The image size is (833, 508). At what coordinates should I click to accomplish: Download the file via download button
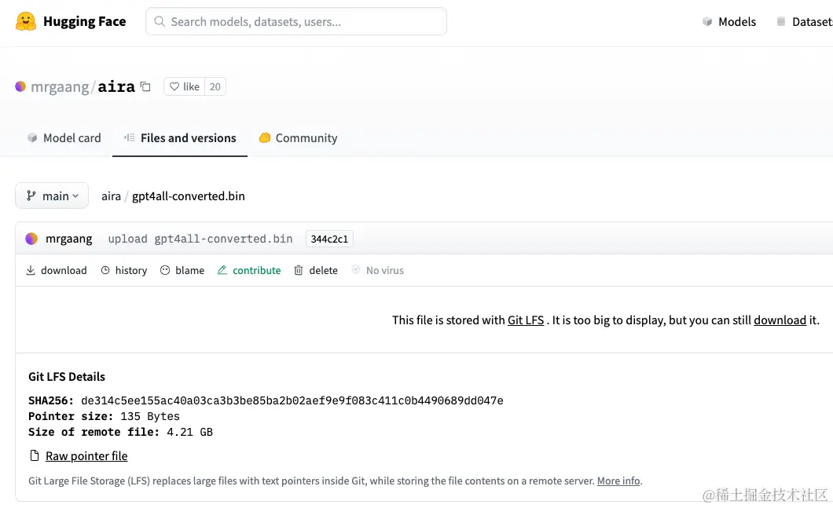pyautogui.click(x=57, y=270)
